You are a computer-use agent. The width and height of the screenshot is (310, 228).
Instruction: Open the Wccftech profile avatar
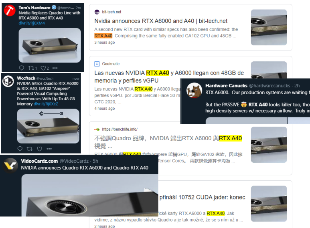click(8, 81)
